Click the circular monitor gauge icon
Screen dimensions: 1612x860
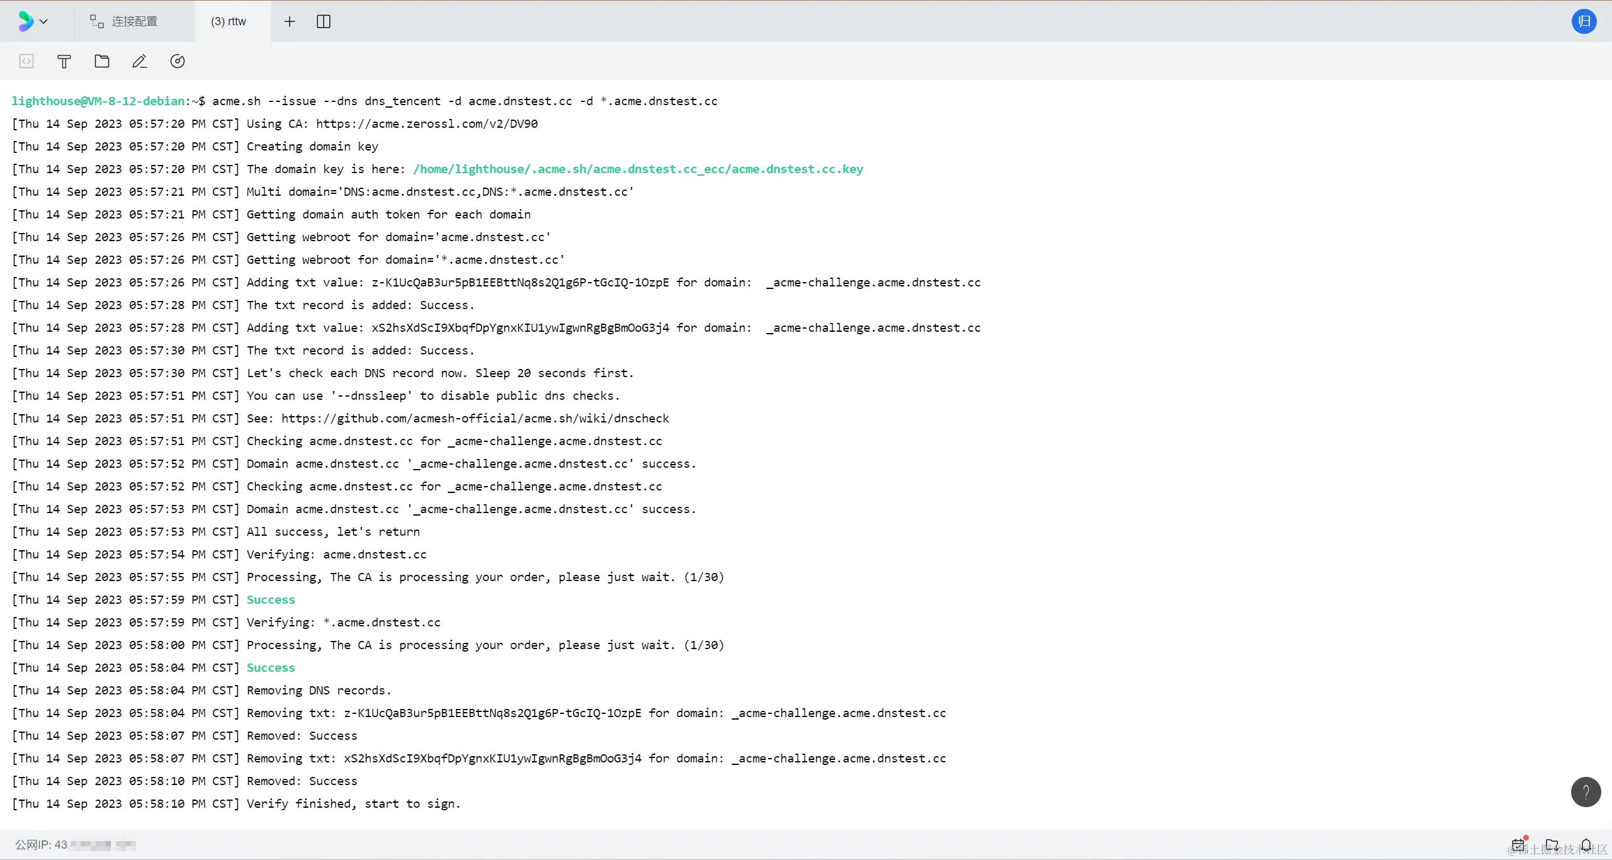coord(178,61)
